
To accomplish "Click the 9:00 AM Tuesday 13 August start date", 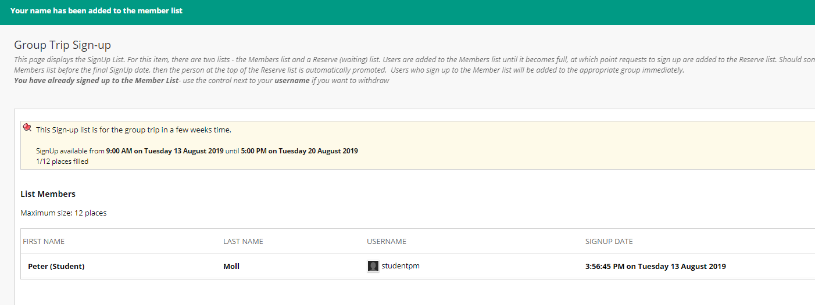I will 165,151.
